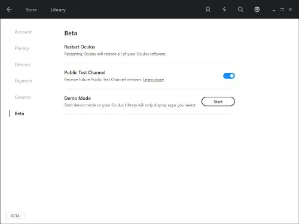Maximize the Oculus window

282,10
